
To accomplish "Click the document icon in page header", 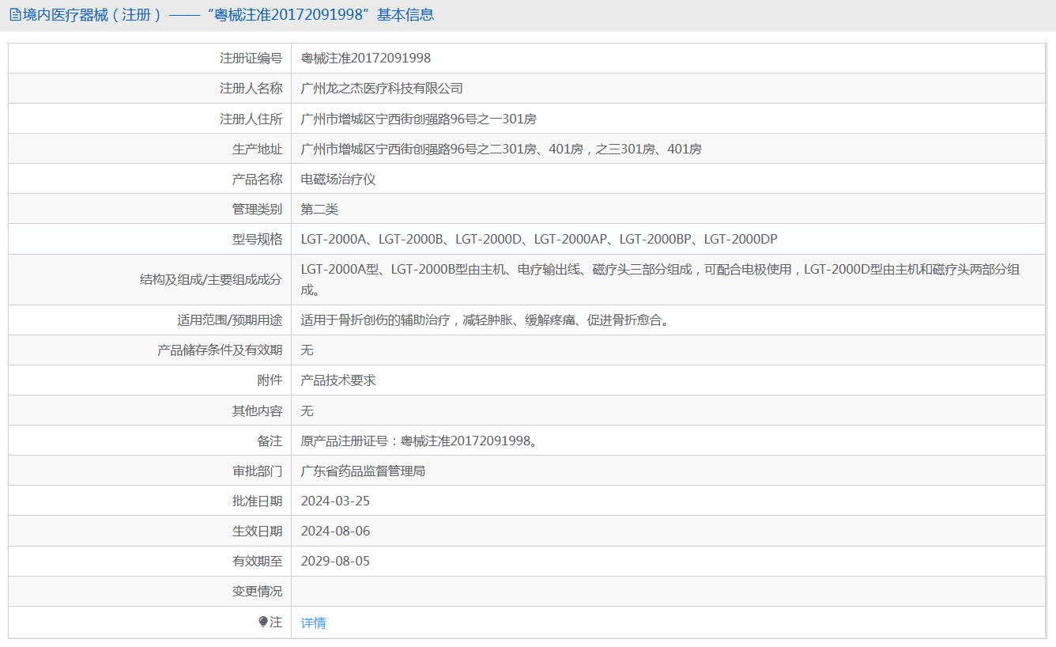I will 15,15.
